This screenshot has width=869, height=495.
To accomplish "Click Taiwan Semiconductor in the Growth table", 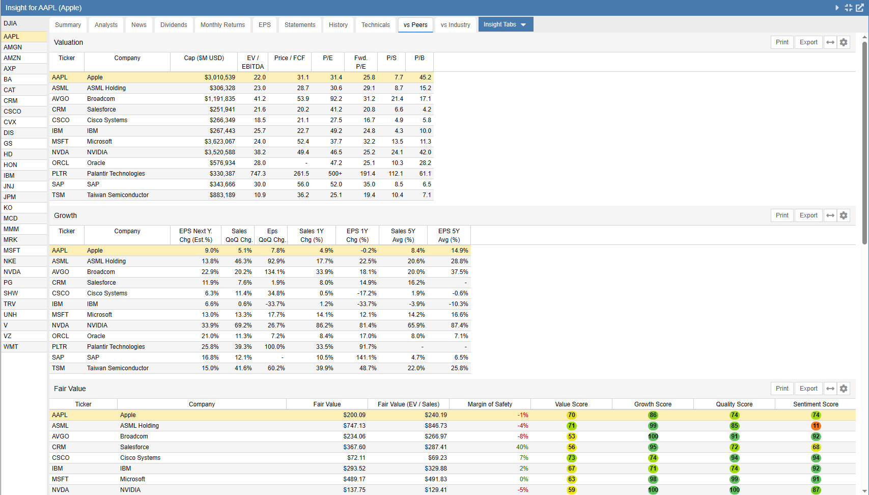I will pos(118,368).
